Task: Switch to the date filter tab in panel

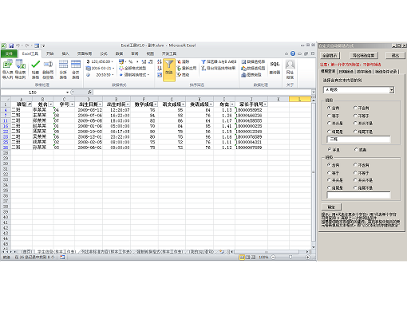Action: [x=346, y=72]
